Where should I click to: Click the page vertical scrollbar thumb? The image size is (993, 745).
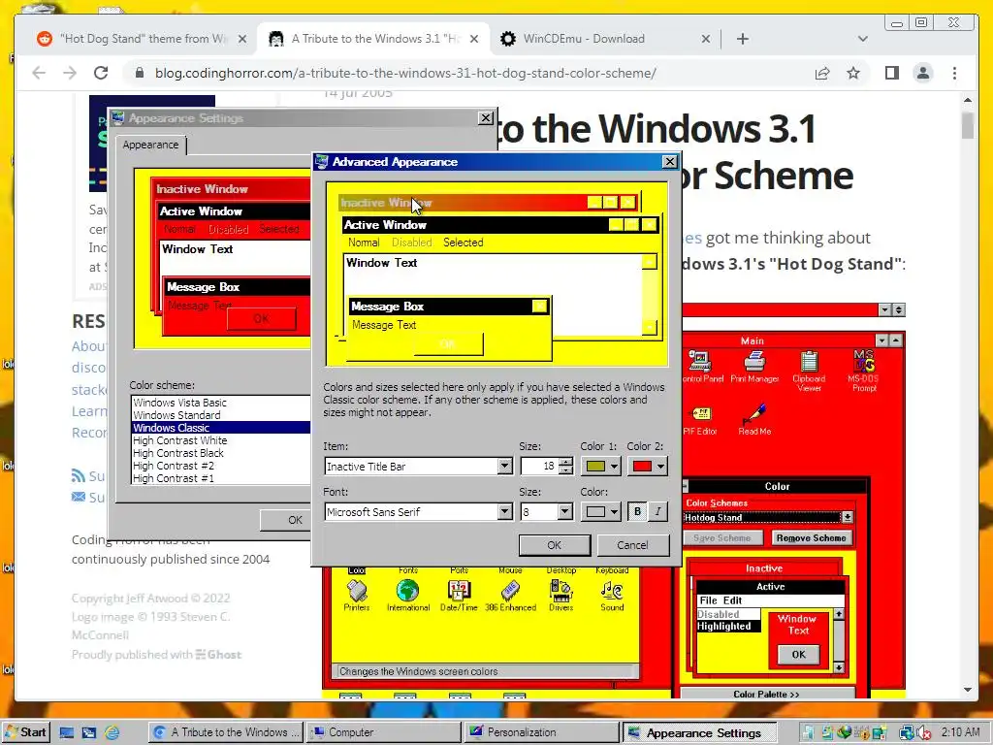967,125
